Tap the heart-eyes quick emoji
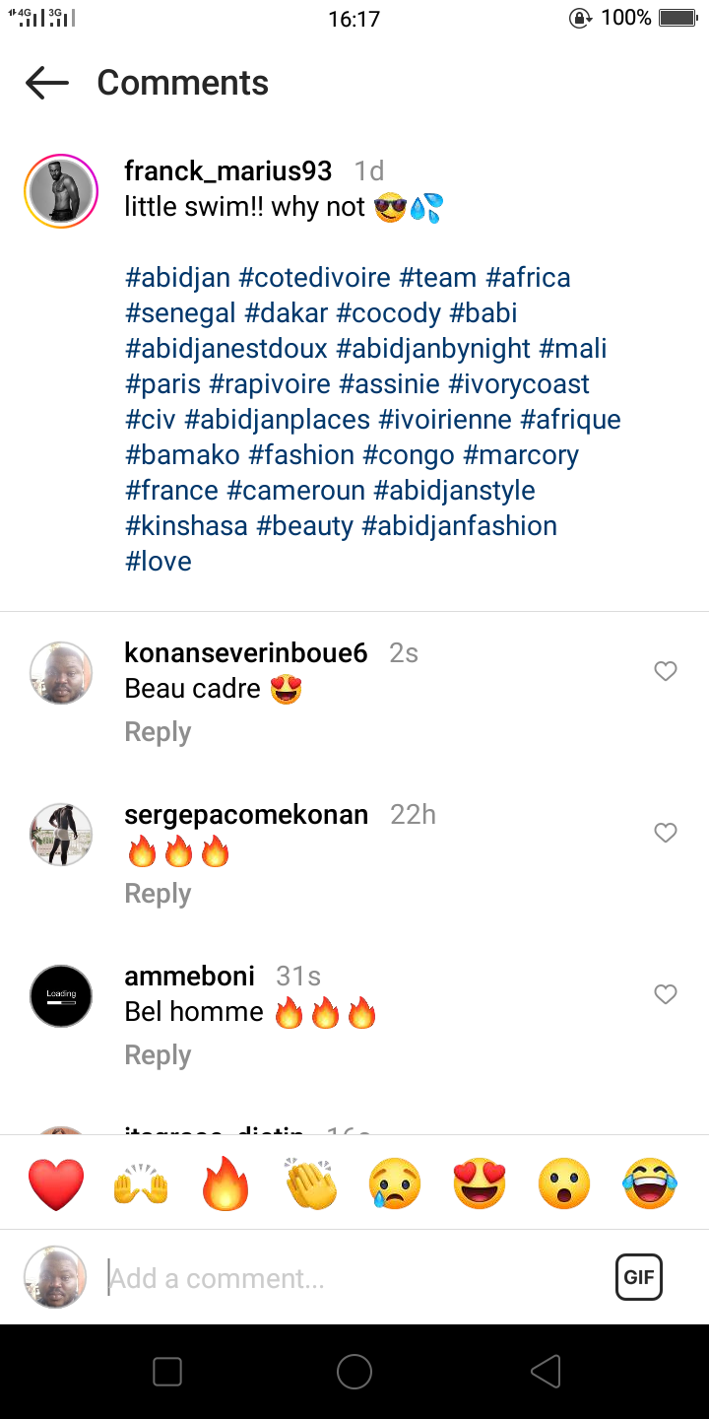709x1419 pixels. tap(480, 1183)
